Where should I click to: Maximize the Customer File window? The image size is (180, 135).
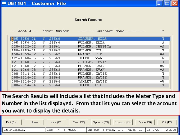coord(167,3)
